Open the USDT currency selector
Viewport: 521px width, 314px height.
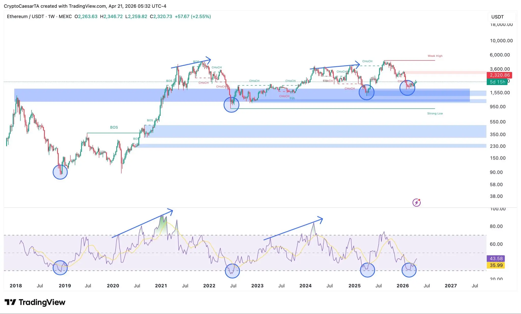pyautogui.click(x=497, y=17)
